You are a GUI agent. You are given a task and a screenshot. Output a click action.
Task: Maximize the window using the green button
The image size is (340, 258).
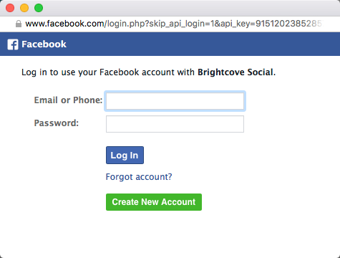(x=39, y=8)
